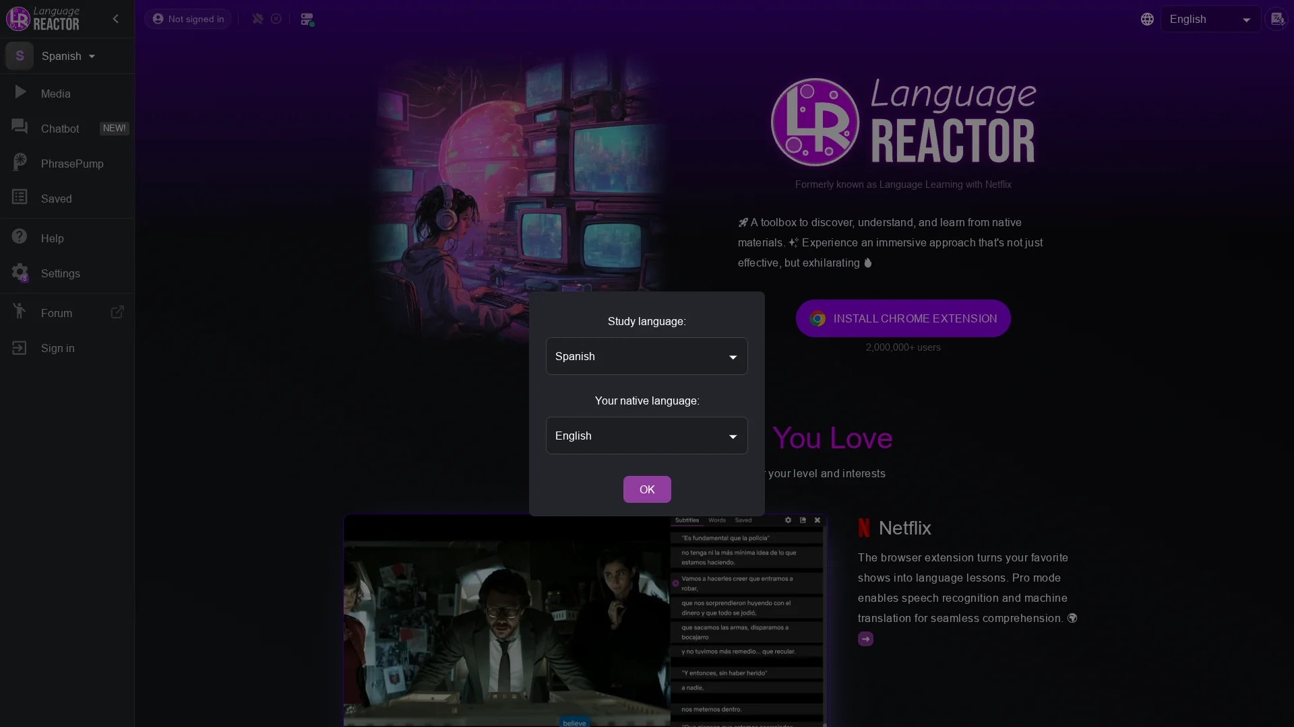Open the Help page
The image size is (1294, 727).
point(67,238)
